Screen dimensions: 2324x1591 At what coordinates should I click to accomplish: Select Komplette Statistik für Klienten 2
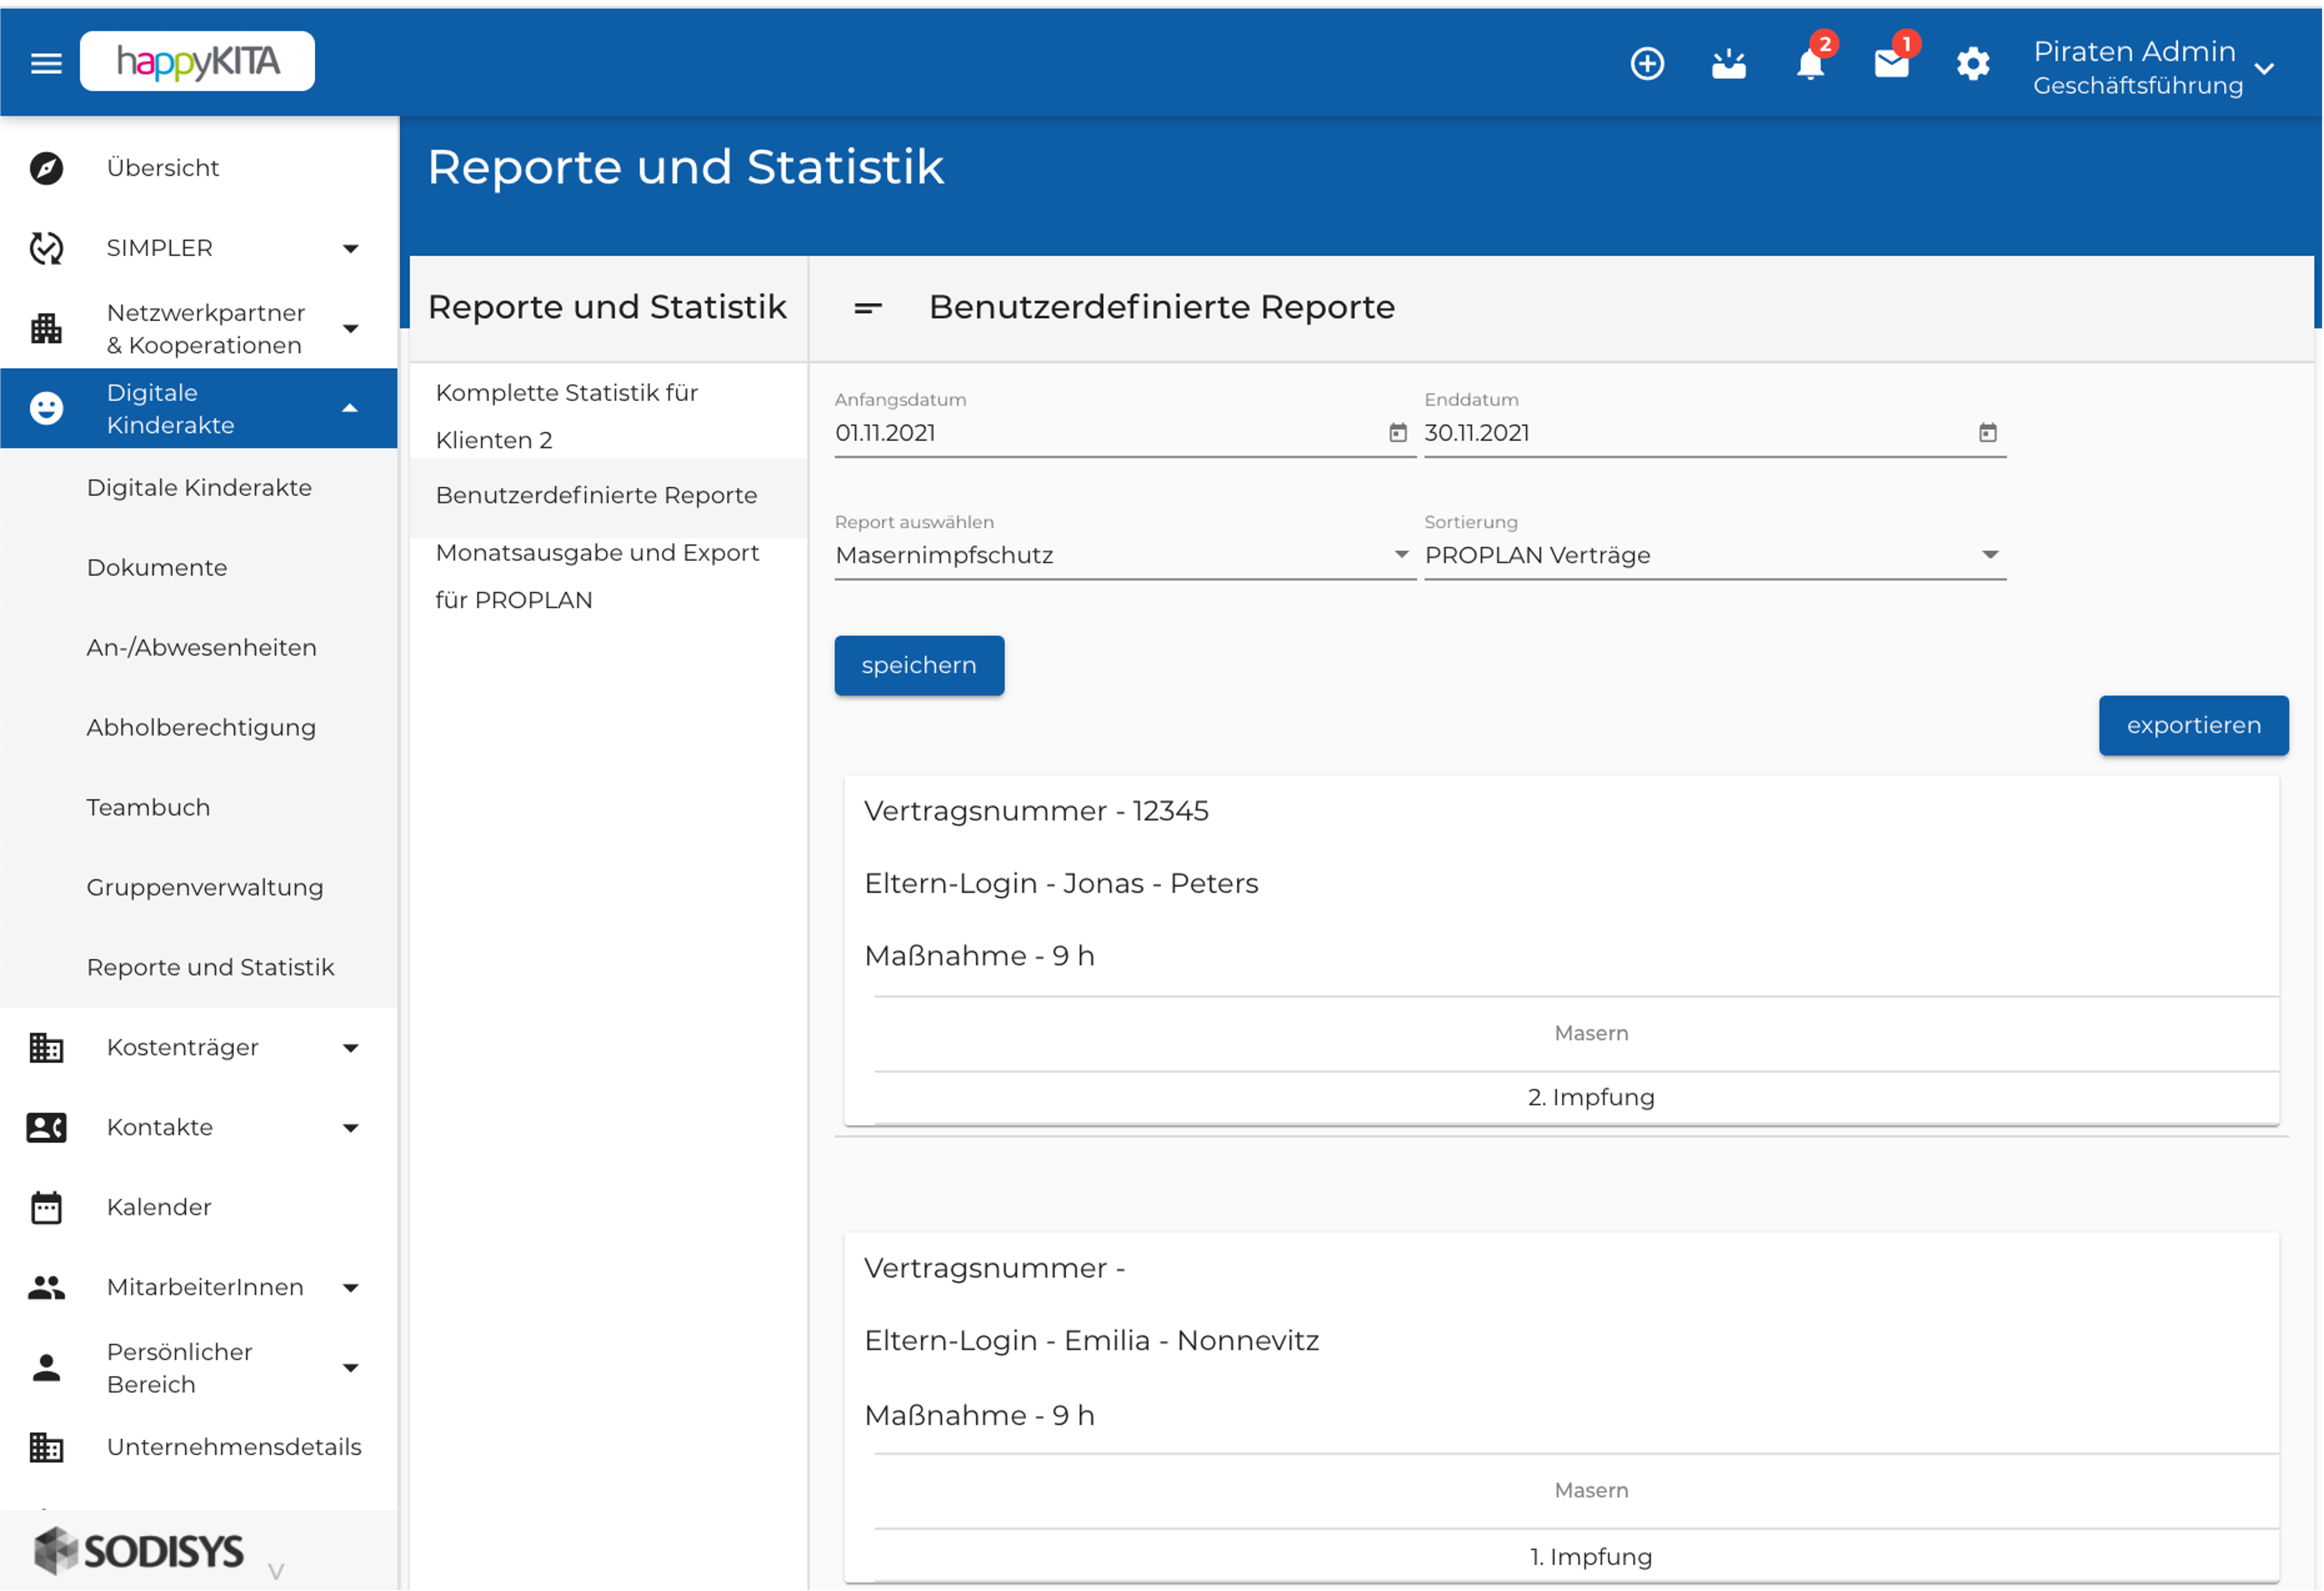608,416
